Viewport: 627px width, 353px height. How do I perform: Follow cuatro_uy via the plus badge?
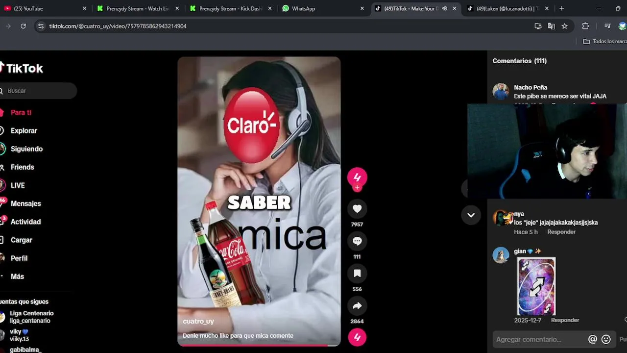357,188
